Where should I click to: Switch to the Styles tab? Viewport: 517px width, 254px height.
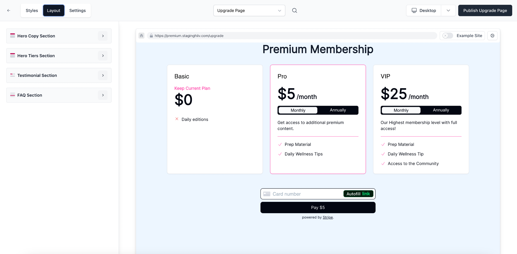32,11
